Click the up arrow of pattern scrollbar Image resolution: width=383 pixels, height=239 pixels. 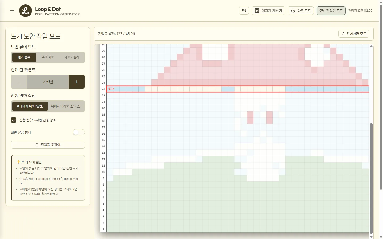coord(371,46)
